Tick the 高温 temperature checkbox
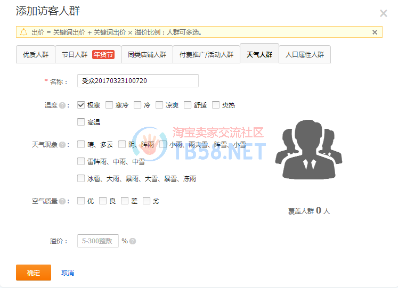398x288 pixels. (x=81, y=122)
